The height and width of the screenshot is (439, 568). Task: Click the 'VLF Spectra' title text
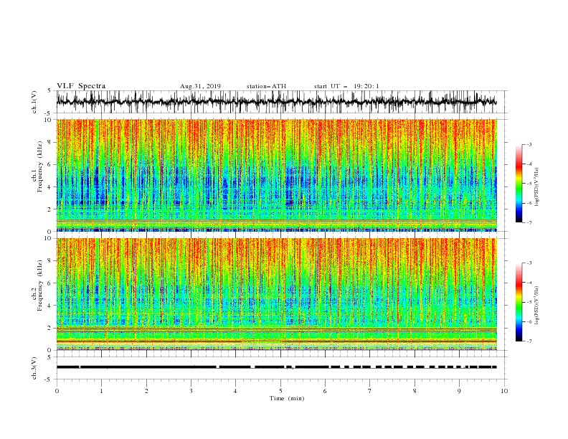pyautogui.click(x=81, y=86)
